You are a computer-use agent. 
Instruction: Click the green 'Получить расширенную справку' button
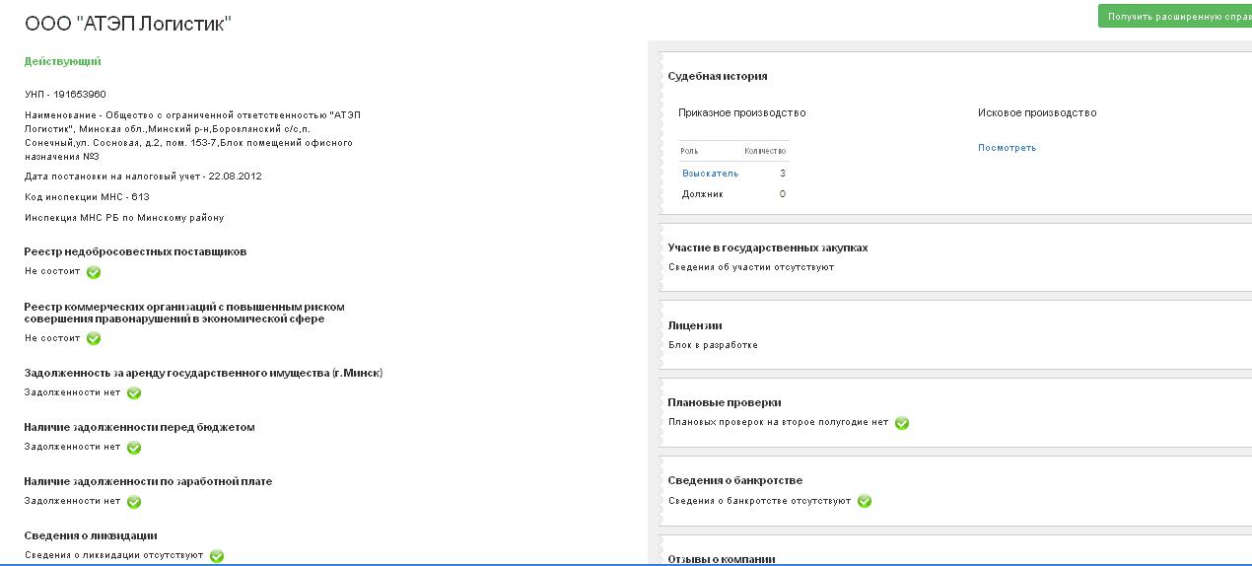pos(1175,16)
